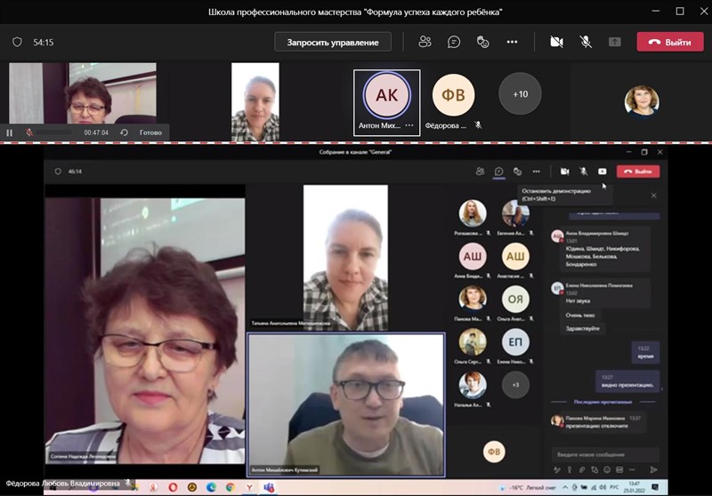Open options for Антон Мих… tile
This screenshot has height=496, width=712.
(409, 126)
